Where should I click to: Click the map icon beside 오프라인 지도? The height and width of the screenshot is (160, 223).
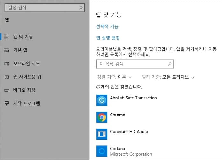click(7, 64)
